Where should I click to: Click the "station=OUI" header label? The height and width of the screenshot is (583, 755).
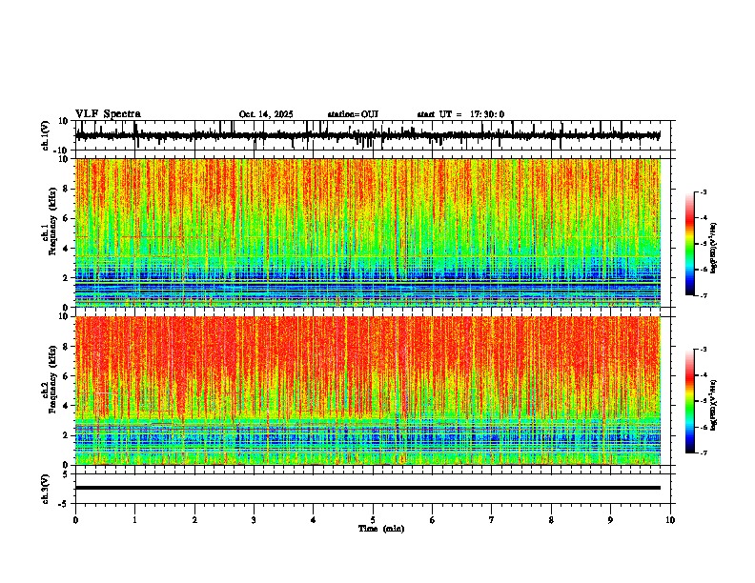[x=353, y=114]
